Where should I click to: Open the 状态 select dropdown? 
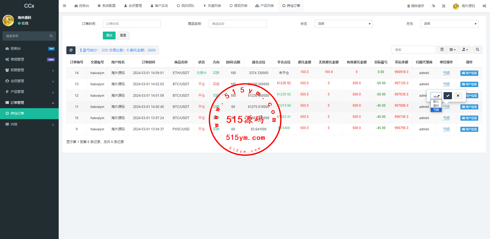click(343, 24)
